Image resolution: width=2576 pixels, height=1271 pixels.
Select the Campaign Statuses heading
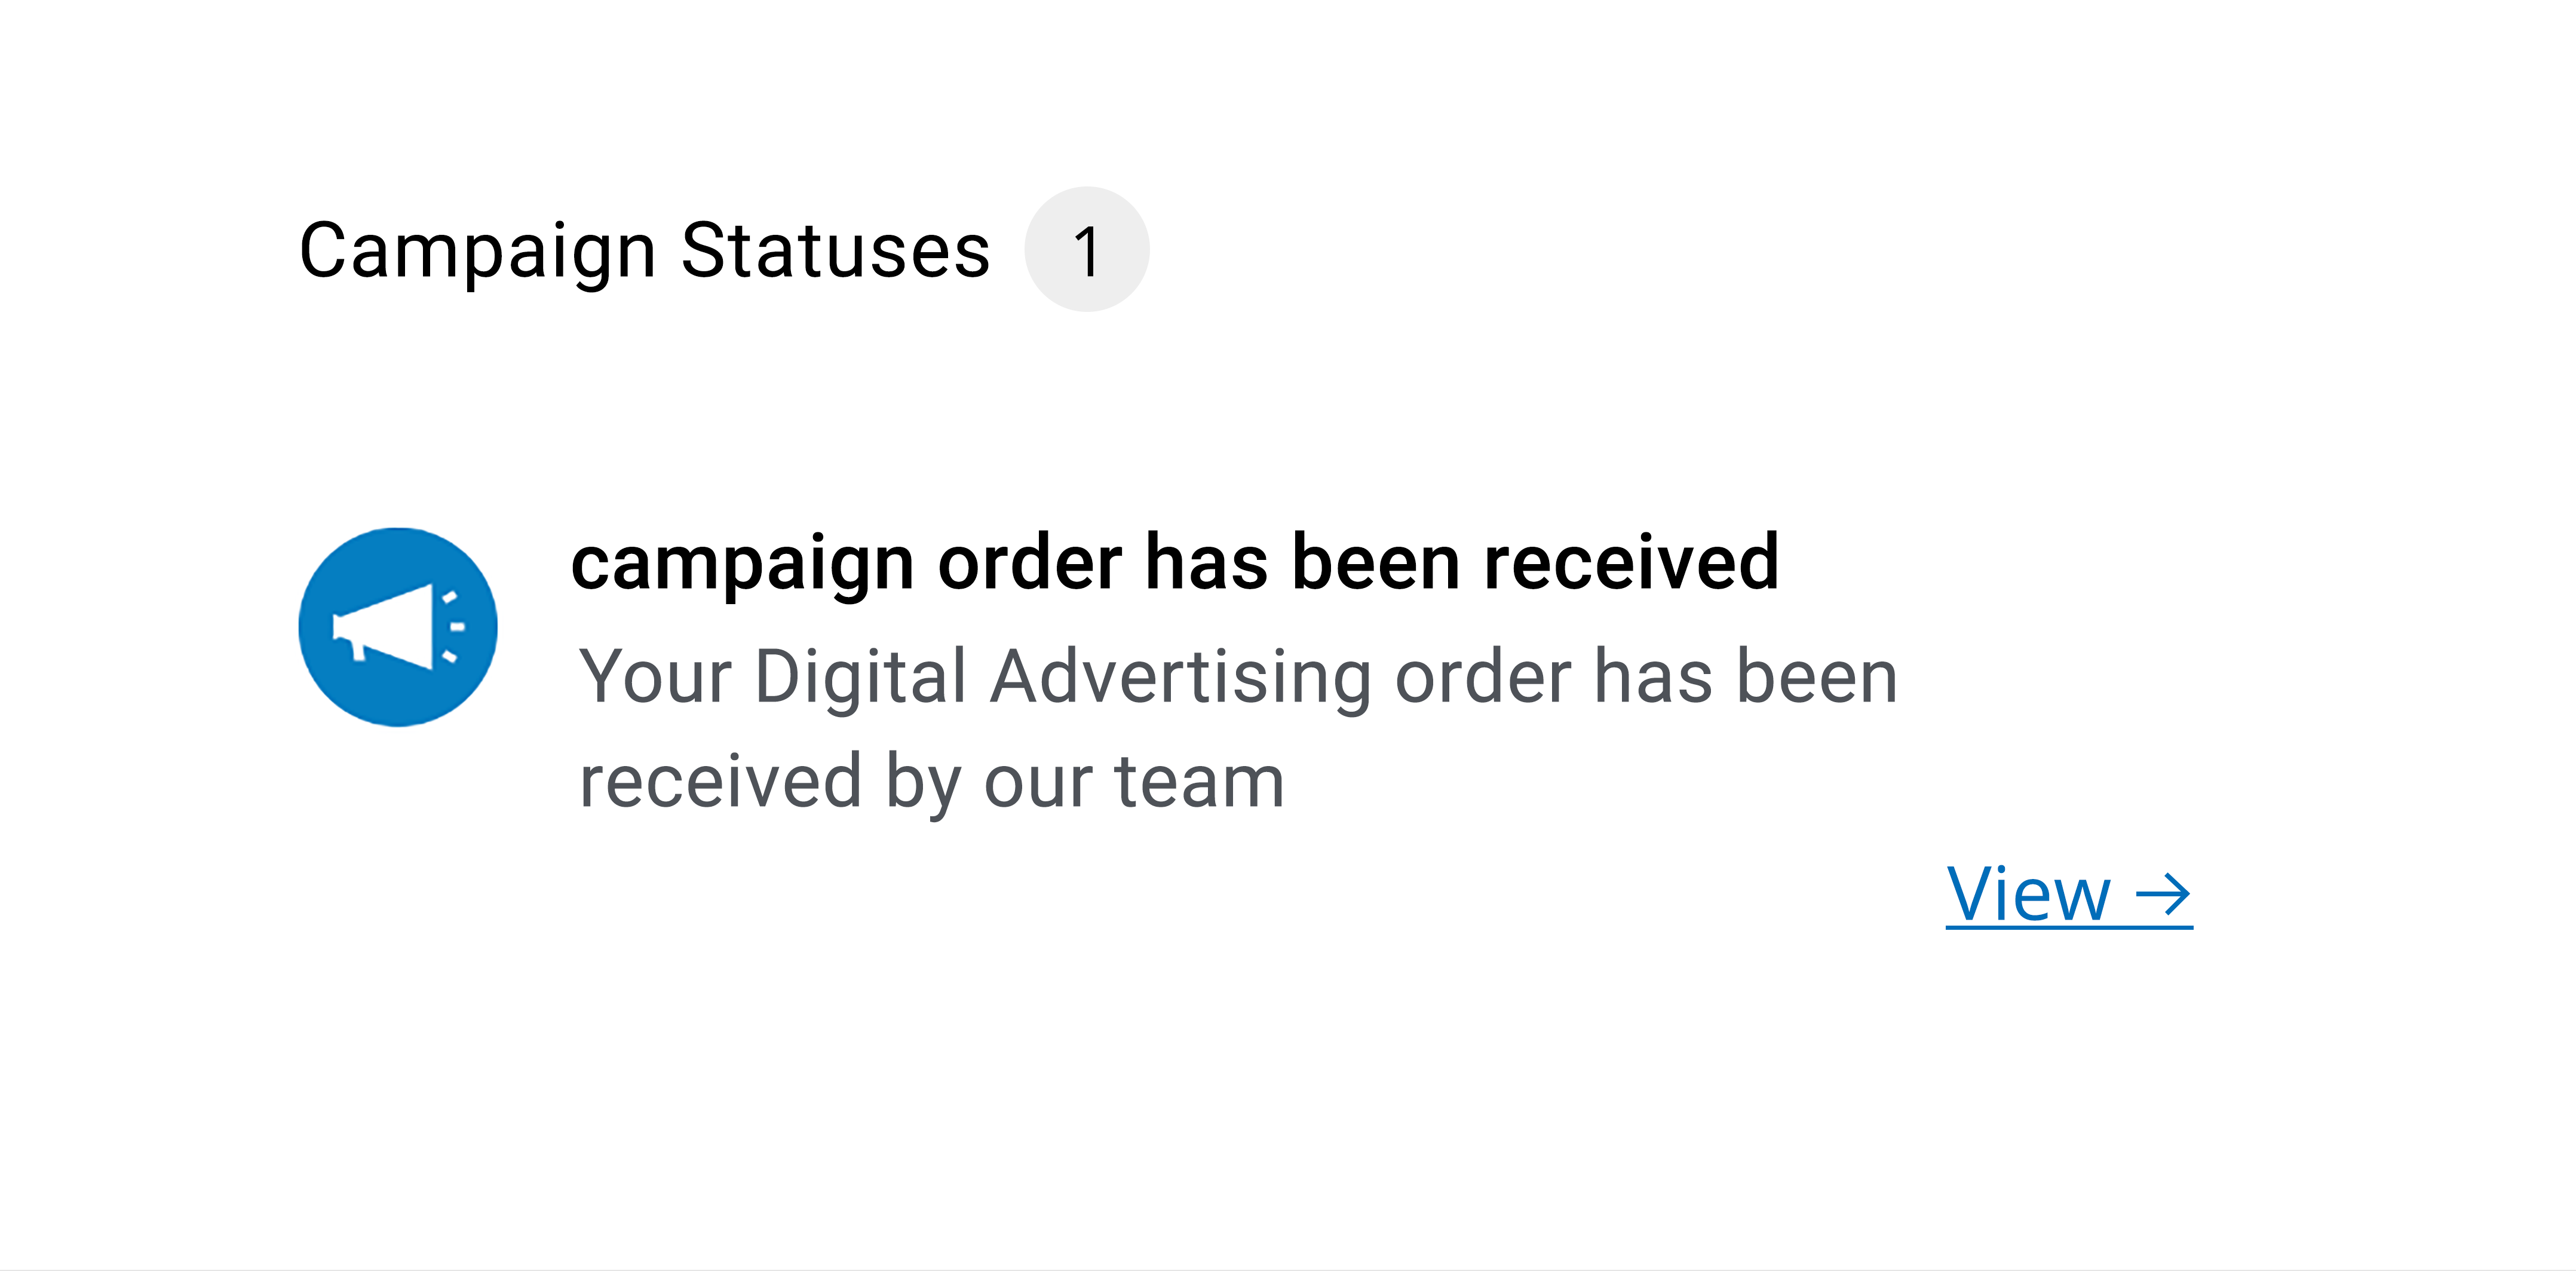(x=644, y=250)
